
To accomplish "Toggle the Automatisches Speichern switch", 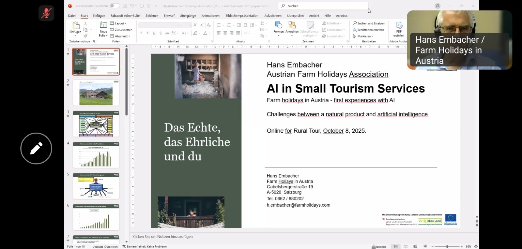I will click(x=114, y=6).
